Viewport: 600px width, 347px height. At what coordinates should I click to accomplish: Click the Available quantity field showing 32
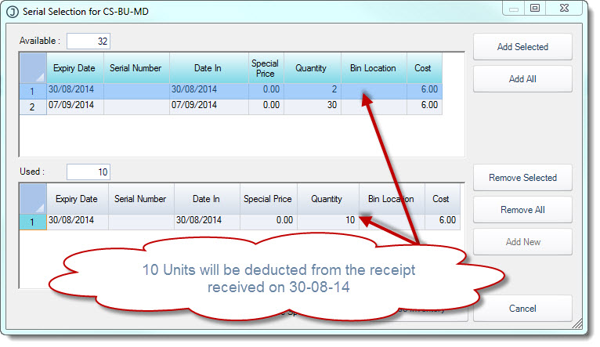89,41
